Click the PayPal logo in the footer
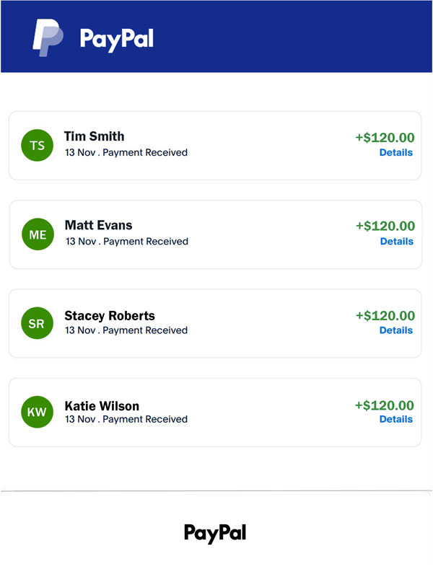Screen dimensions: 433x577 click(216, 532)
